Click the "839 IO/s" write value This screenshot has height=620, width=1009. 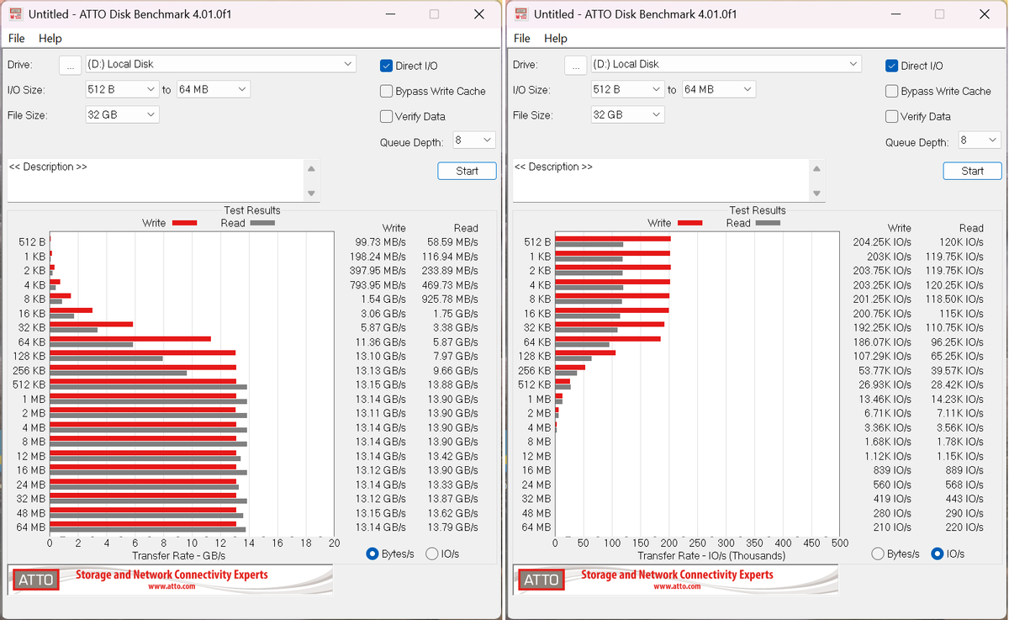point(893,470)
